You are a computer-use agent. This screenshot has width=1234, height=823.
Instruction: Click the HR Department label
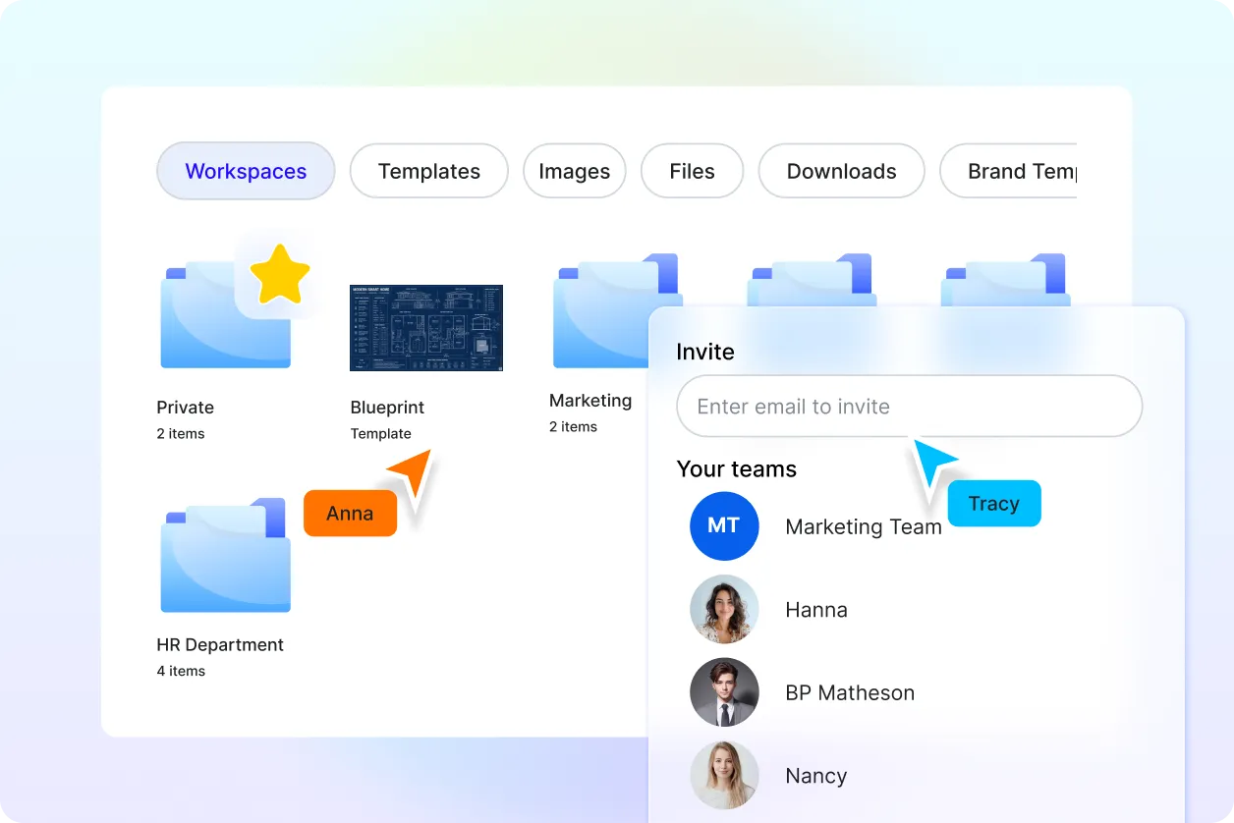click(x=220, y=644)
